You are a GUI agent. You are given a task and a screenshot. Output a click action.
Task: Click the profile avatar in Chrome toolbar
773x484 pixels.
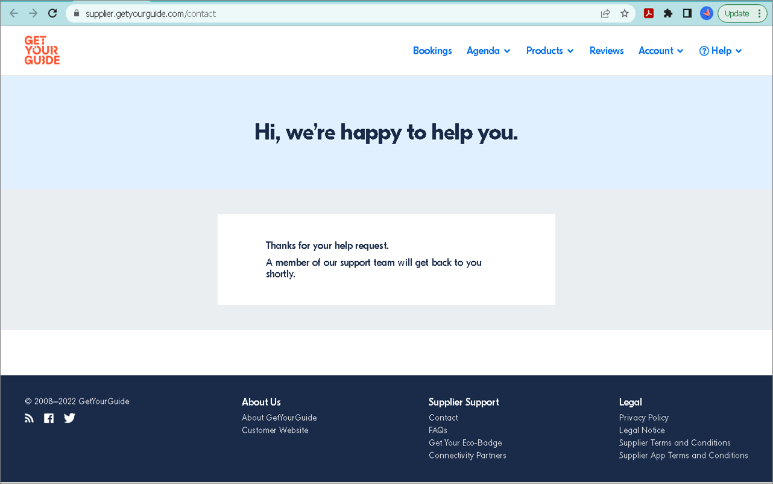pyautogui.click(x=706, y=13)
